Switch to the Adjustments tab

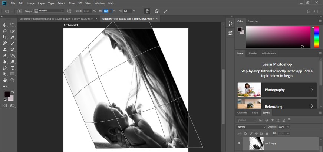[268, 53]
